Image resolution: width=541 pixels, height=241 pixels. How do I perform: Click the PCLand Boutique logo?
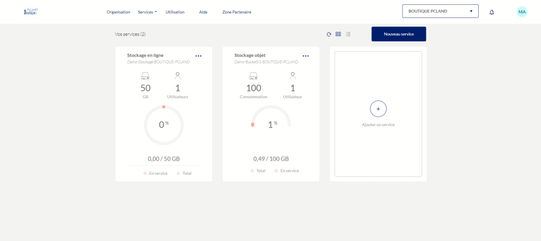[x=31, y=12]
